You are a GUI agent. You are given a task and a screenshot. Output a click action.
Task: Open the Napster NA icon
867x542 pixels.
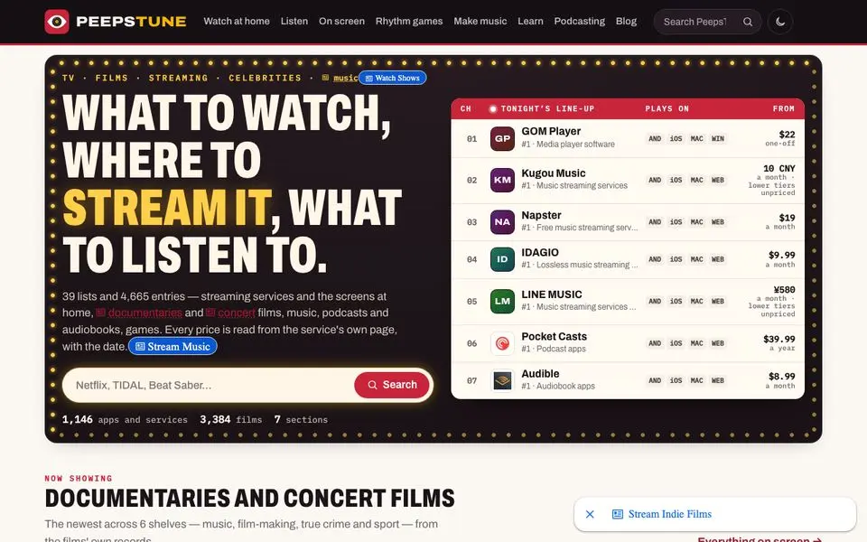coord(502,222)
